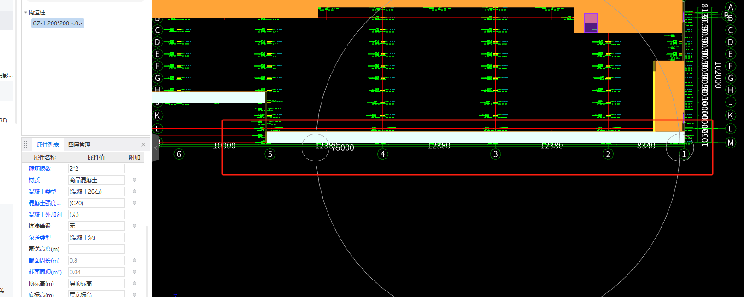
Task: Toggle the 附加 option for 材质
Action: (x=135, y=180)
